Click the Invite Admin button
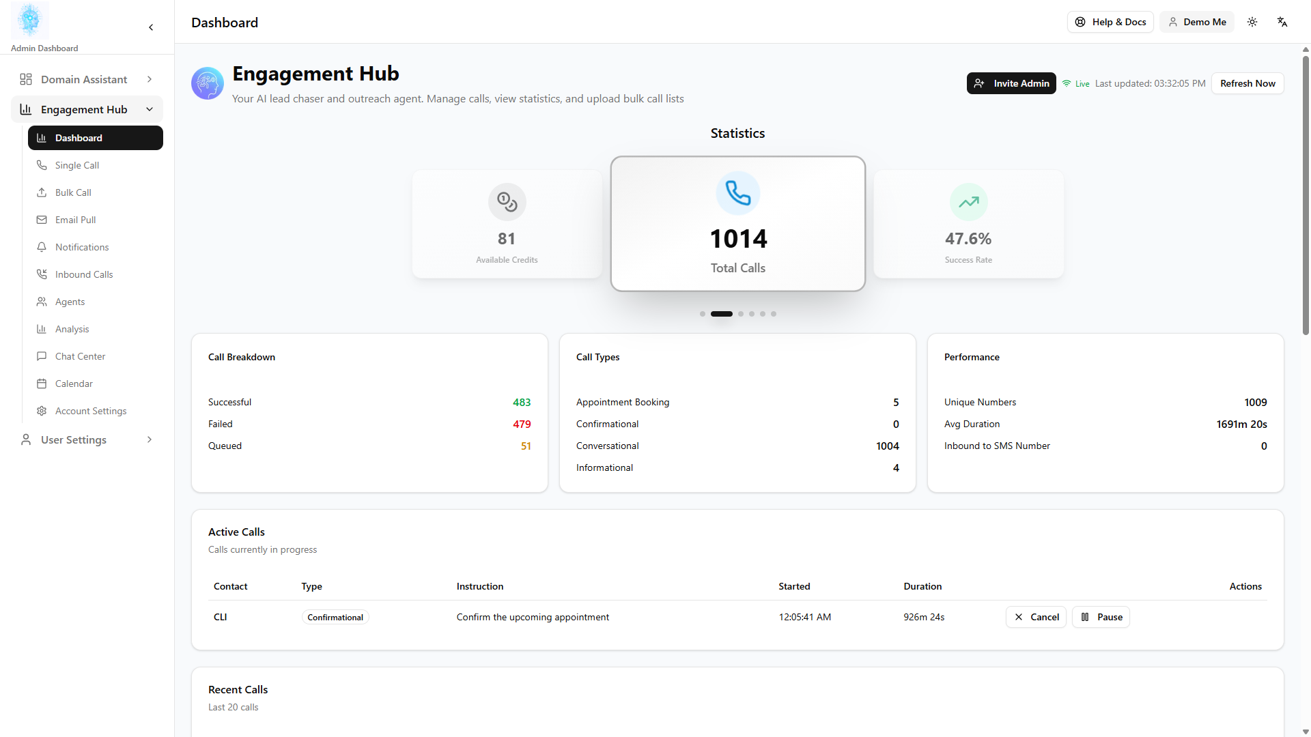This screenshot has width=1311, height=737. 1011,83
